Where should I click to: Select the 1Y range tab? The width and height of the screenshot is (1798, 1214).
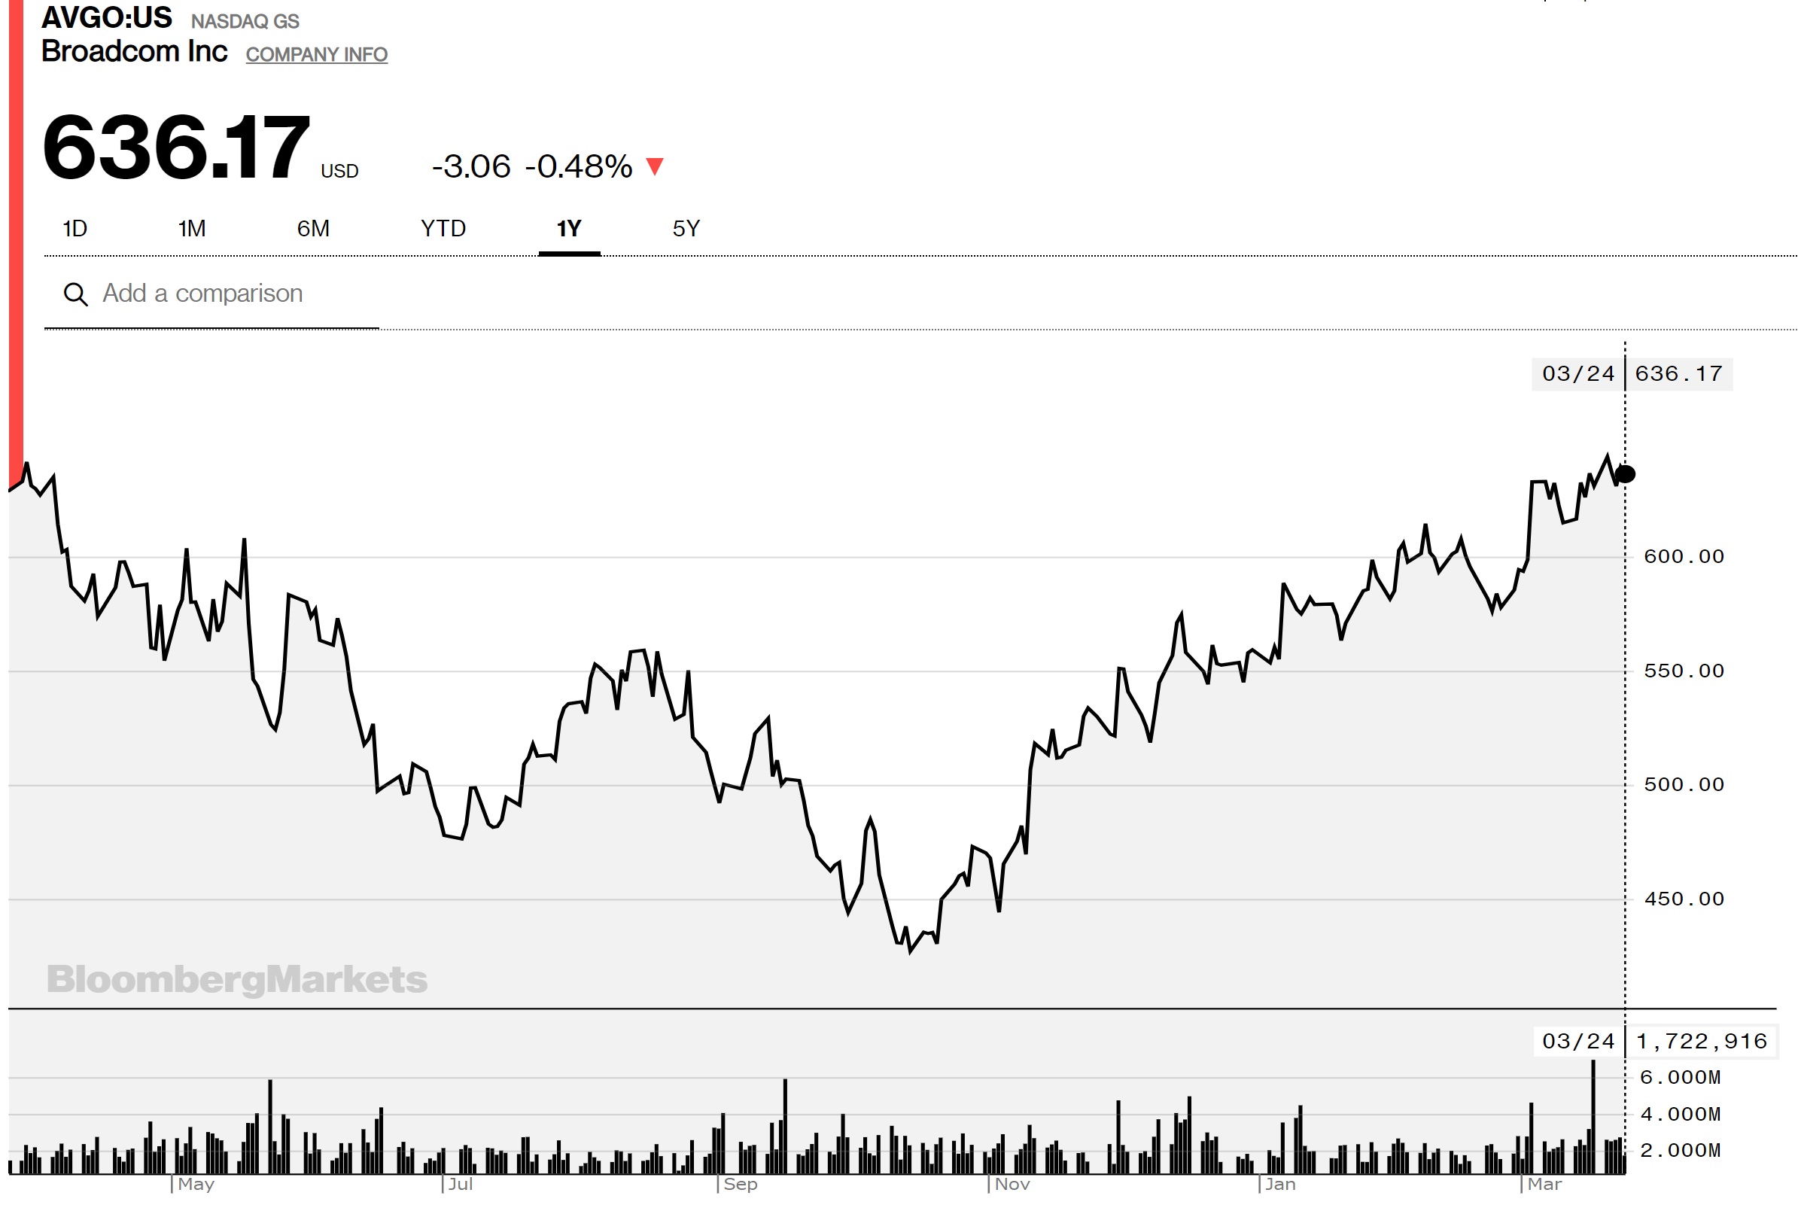coord(569,229)
